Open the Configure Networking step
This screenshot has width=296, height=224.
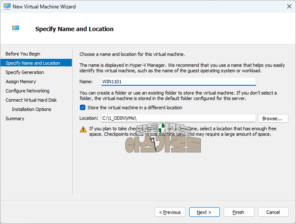point(27,91)
